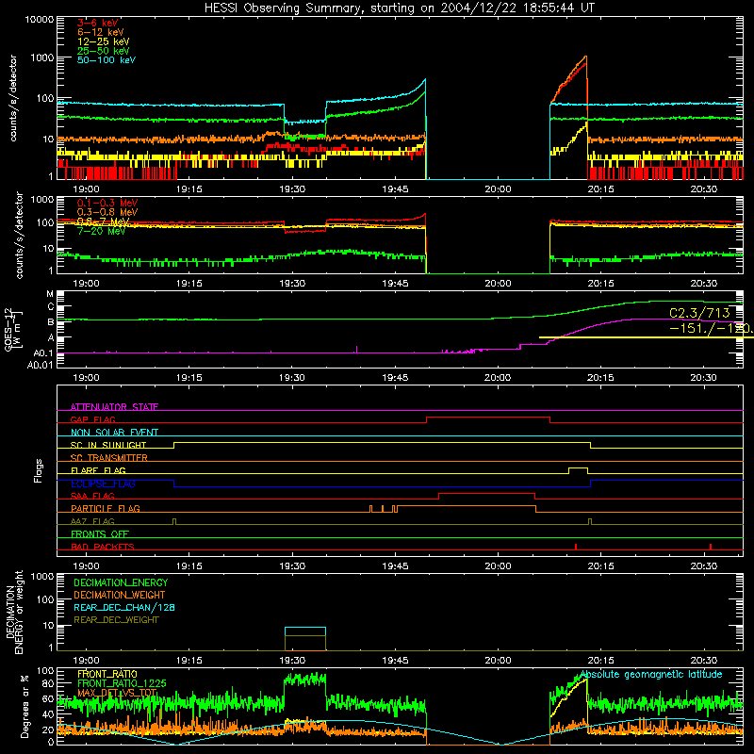The width and height of the screenshot is (754, 754).
Task: Click the 19:45 tick under the GOES panel
Action: click(395, 378)
